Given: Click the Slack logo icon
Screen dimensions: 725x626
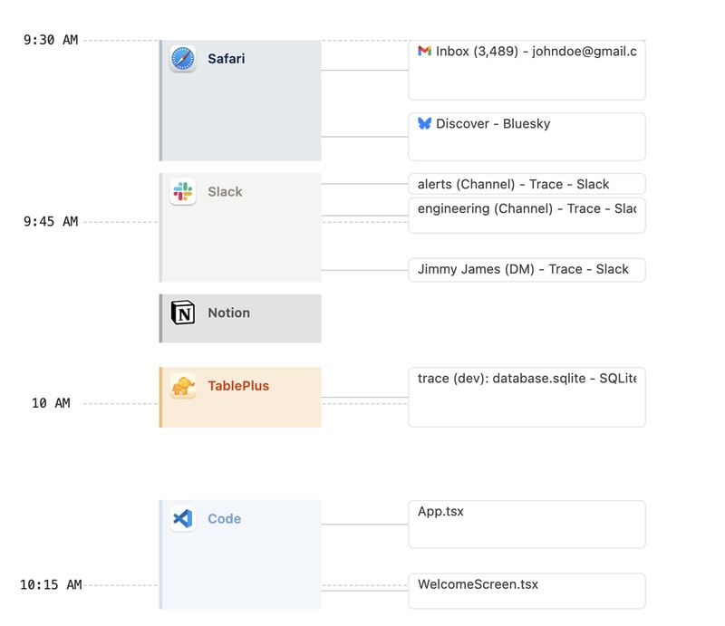Looking at the screenshot, I should coord(183,192).
